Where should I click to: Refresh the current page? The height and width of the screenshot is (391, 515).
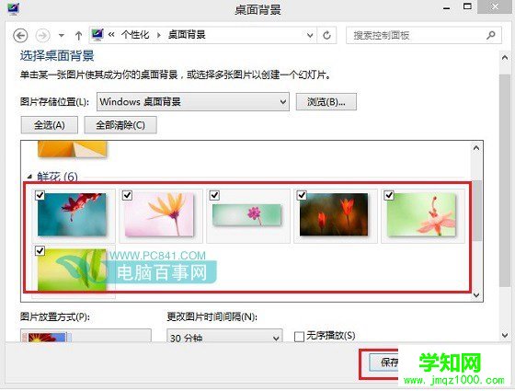[326, 35]
